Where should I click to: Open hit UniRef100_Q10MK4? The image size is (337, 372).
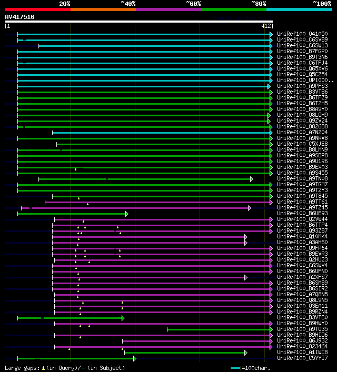click(x=302, y=237)
